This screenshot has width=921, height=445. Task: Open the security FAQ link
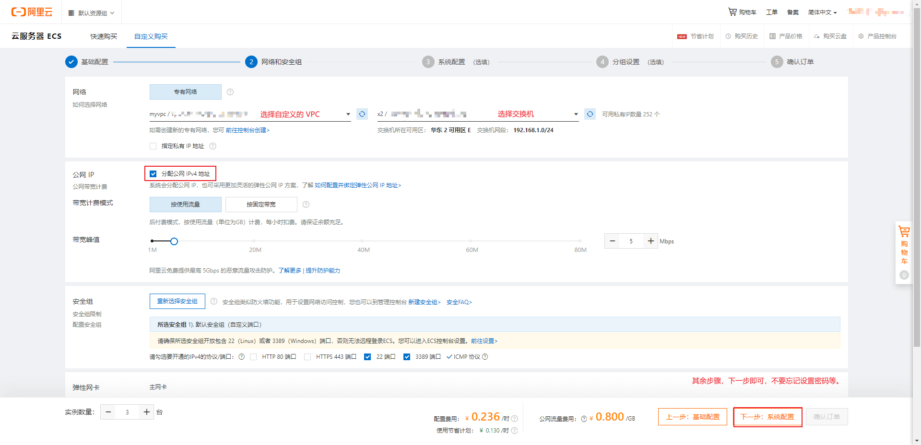459,302
